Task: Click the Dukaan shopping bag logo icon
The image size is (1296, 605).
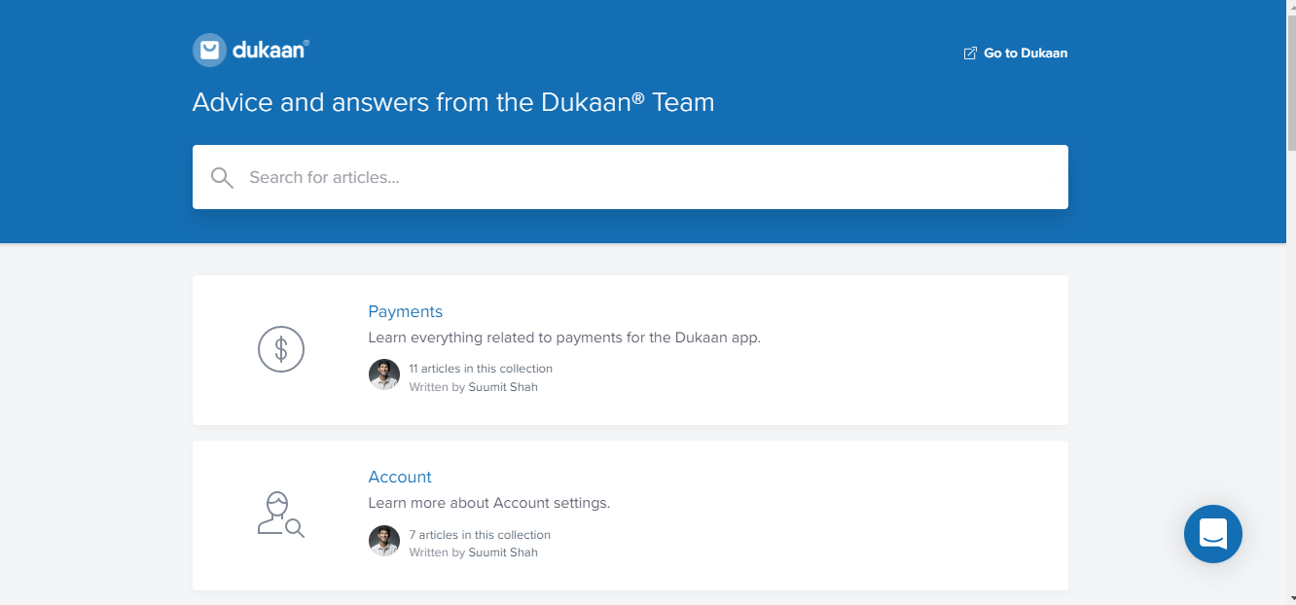Action: 209,50
